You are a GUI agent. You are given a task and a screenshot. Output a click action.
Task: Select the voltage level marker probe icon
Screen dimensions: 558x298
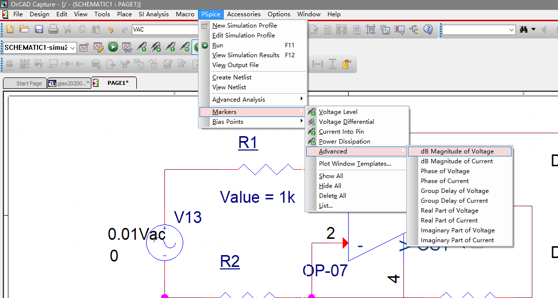141,47
